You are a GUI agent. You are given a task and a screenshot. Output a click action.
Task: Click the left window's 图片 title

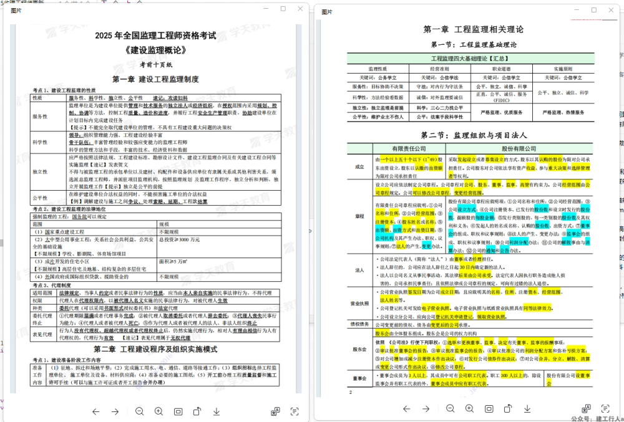16,11
